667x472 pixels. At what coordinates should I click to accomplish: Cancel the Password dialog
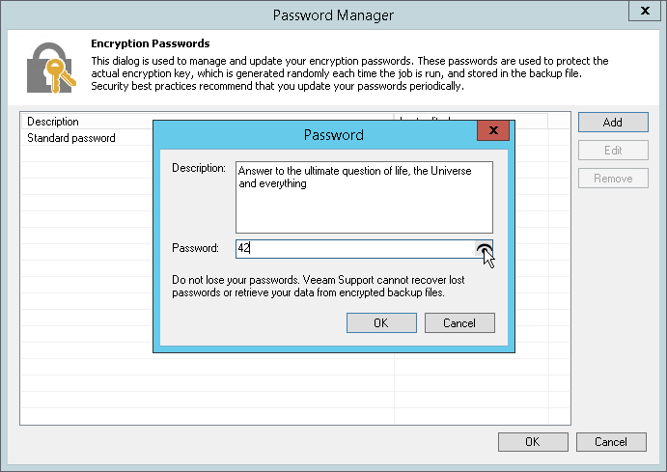[x=459, y=323]
